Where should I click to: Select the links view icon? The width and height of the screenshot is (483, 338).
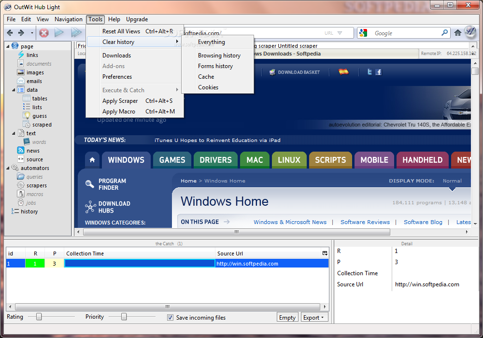[21, 55]
